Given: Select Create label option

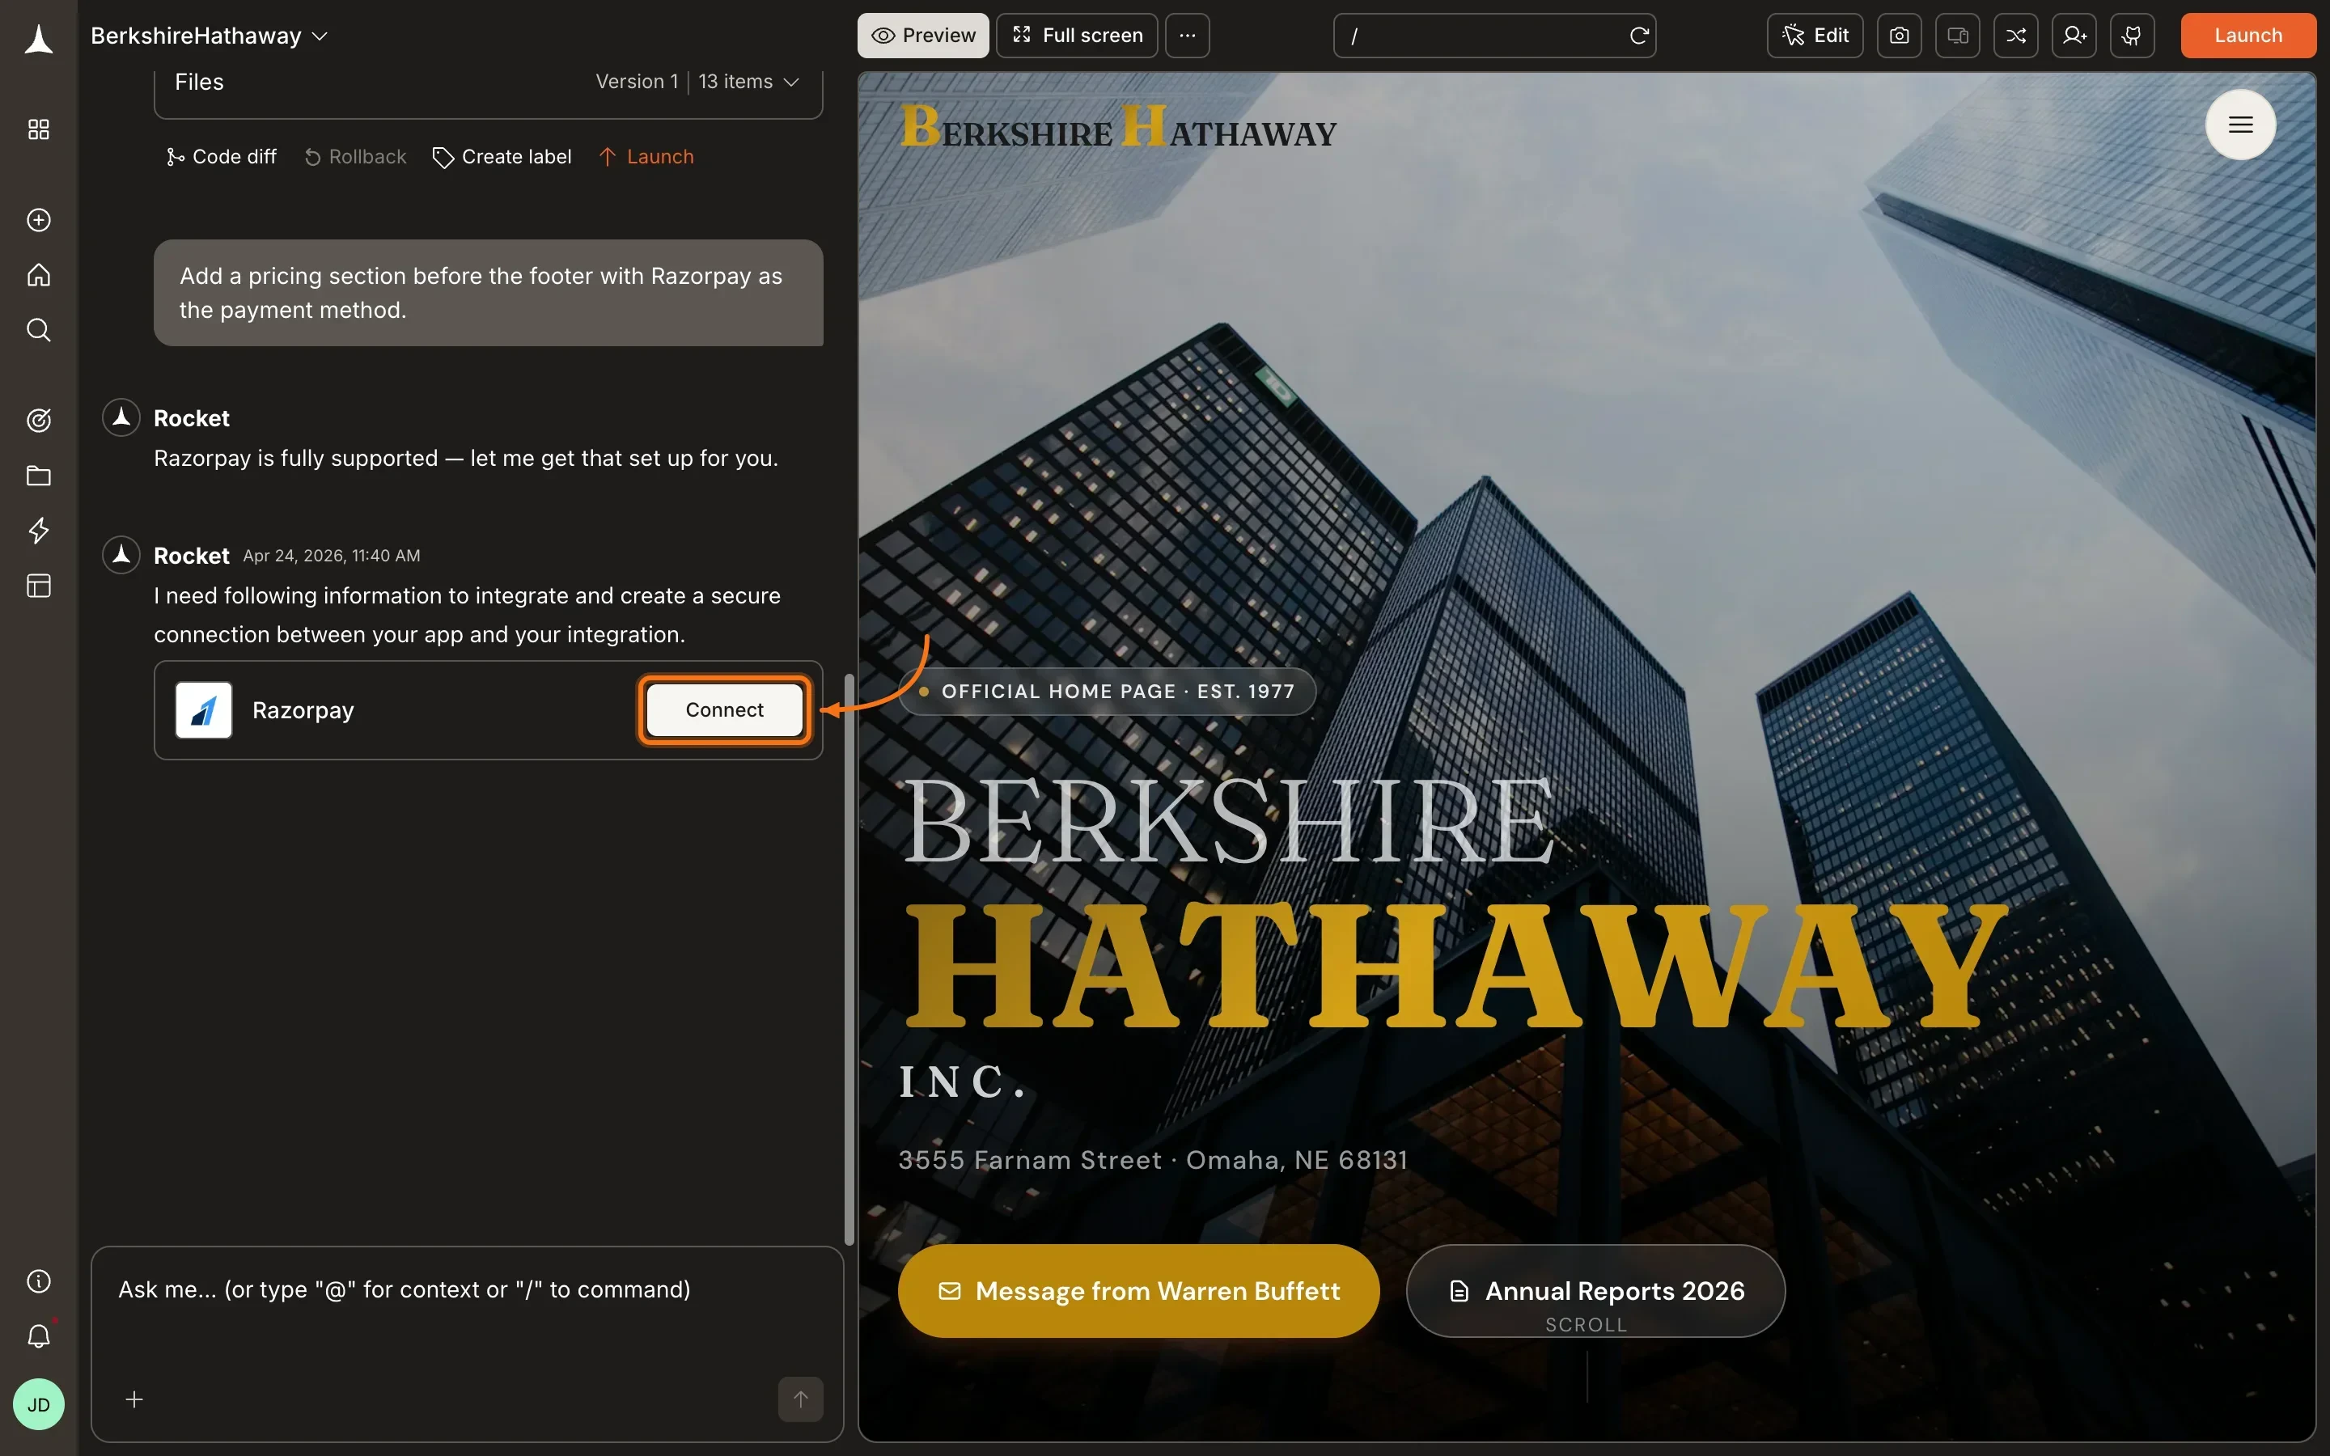Looking at the screenshot, I should (x=502, y=157).
